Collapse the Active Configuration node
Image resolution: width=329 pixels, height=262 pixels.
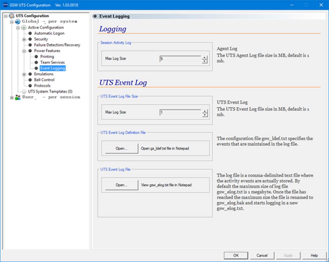18,28
